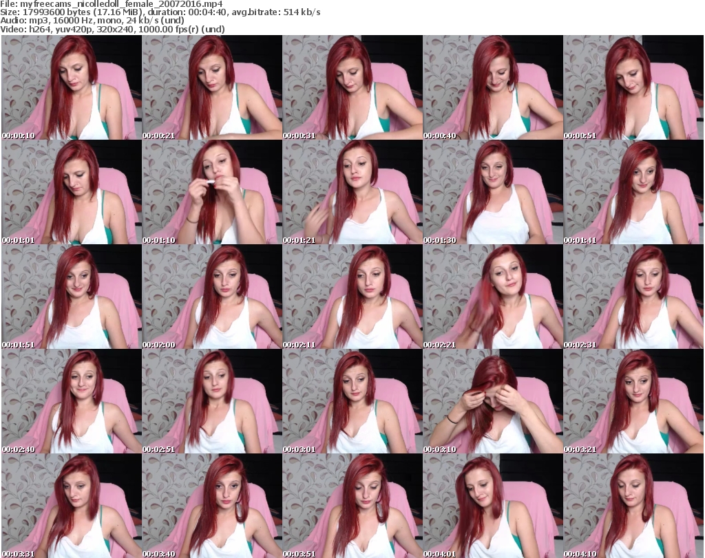
Task: Click the avg.bitrate 514 kb/s text
Action: pos(276,12)
